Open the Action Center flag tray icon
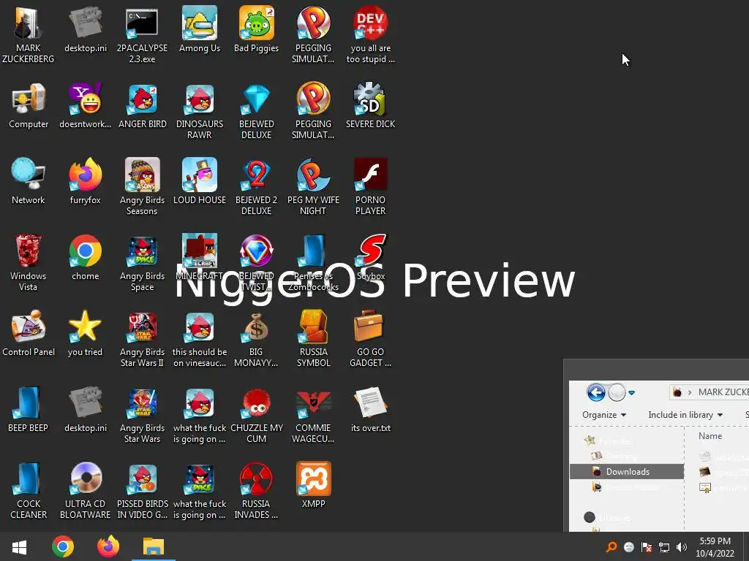This screenshot has height=561, width=749. (647, 547)
